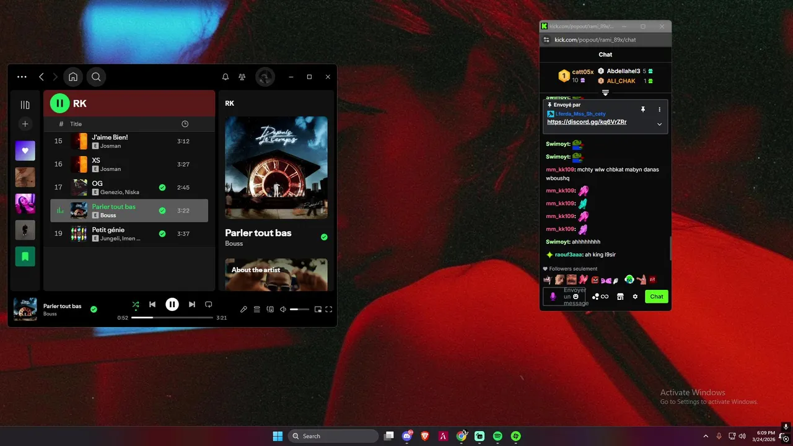Sort tracks by the duration clock icon

[x=185, y=124]
